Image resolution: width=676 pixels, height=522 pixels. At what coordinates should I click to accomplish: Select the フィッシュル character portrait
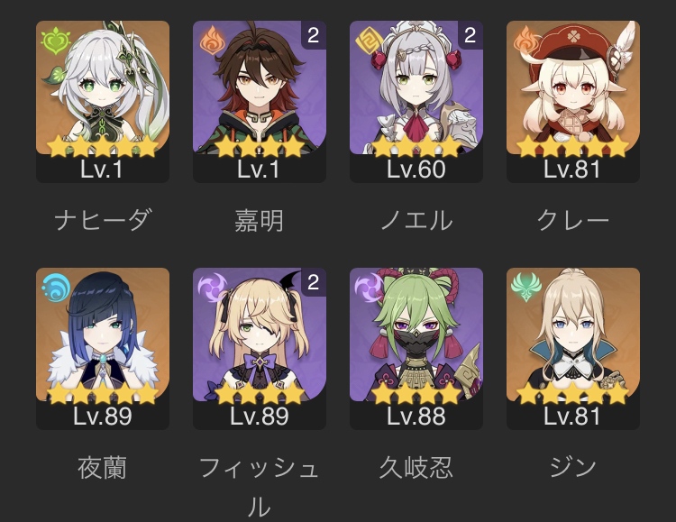point(260,349)
